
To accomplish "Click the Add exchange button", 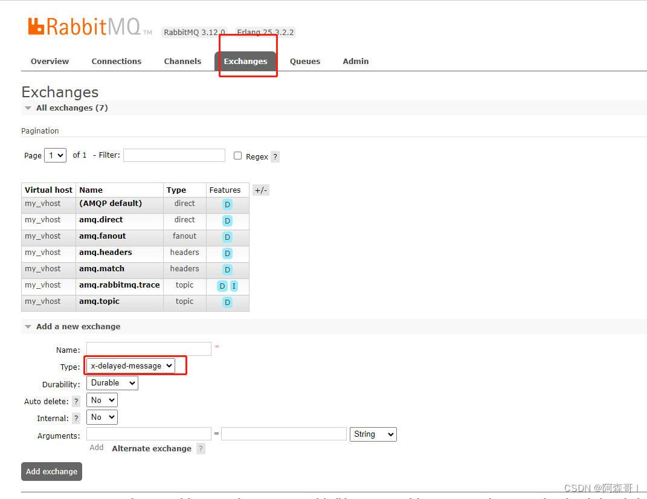I will point(51,471).
